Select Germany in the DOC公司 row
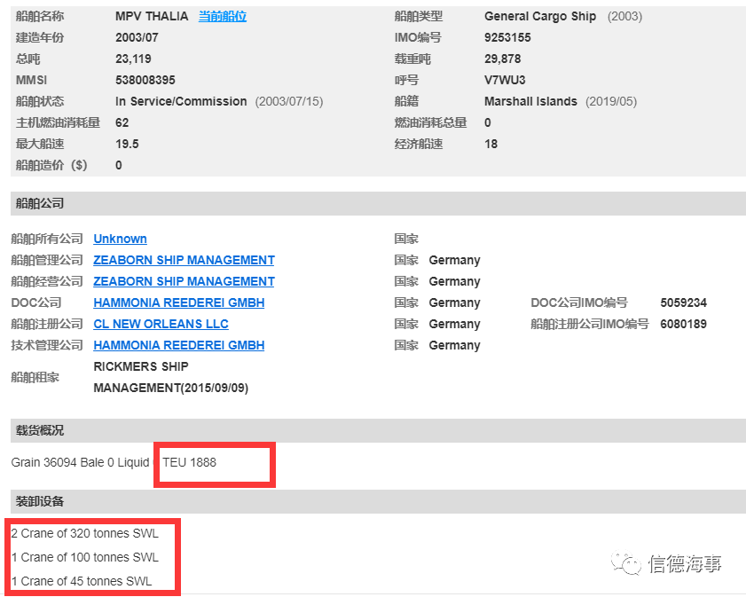Screen dimensions: 746x597 click(x=454, y=302)
